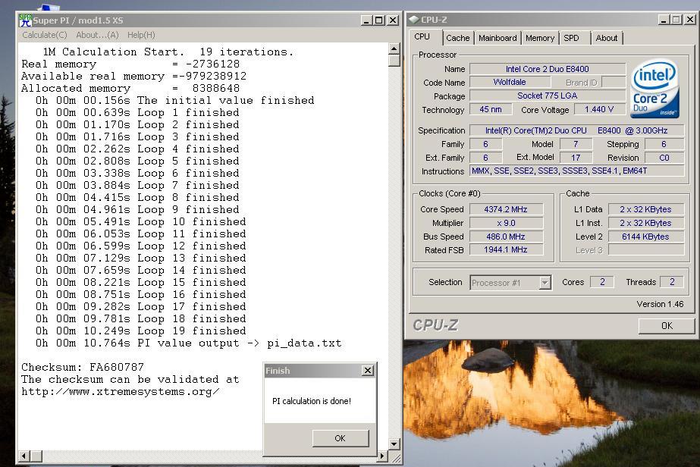The width and height of the screenshot is (700, 467).
Task: Click OK in the Finish dialog
Action: click(x=341, y=438)
